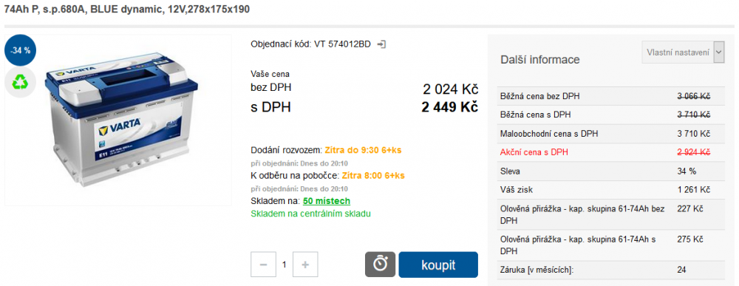Click the quantity input field showing 1
This screenshot has width=739, height=286.
point(285,265)
